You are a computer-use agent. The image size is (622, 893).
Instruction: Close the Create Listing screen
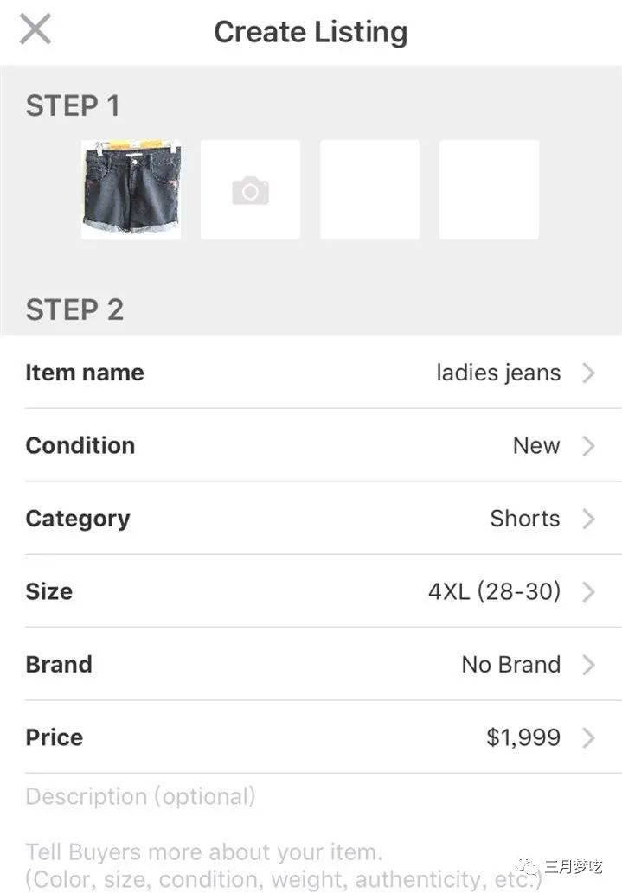[35, 29]
